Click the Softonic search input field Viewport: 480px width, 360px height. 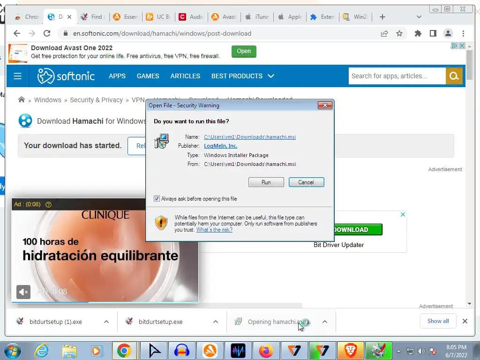[x=397, y=76]
